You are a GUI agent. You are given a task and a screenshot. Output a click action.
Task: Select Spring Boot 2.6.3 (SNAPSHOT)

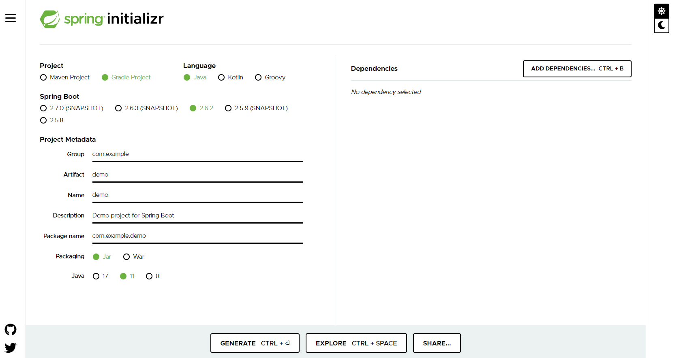point(146,108)
